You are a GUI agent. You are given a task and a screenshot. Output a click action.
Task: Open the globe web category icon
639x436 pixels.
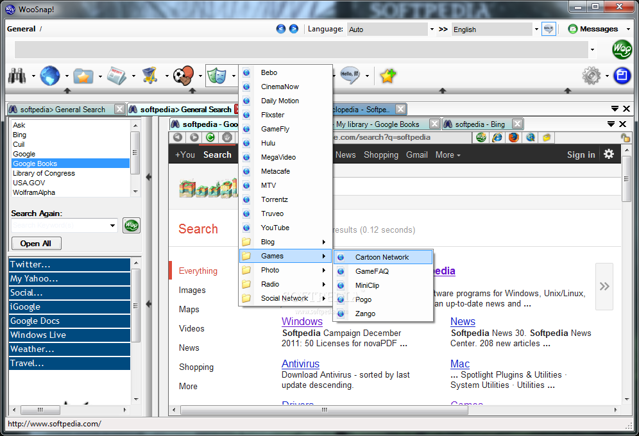click(x=50, y=76)
